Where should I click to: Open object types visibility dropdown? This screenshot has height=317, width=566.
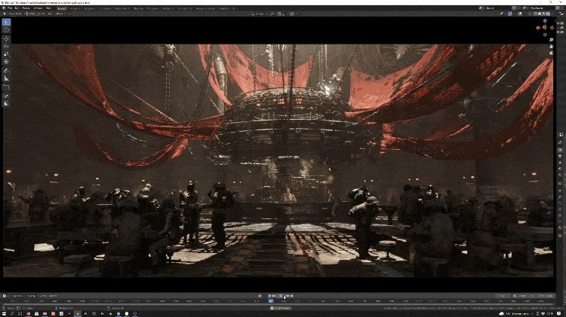(x=502, y=14)
